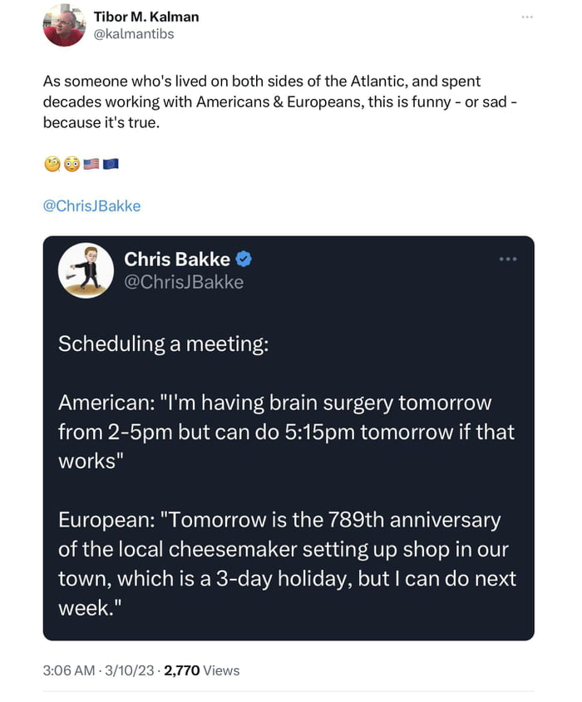This screenshot has width=582, height=702.
Task: Open the 2,770 Views count
Action: click(201, 670)
